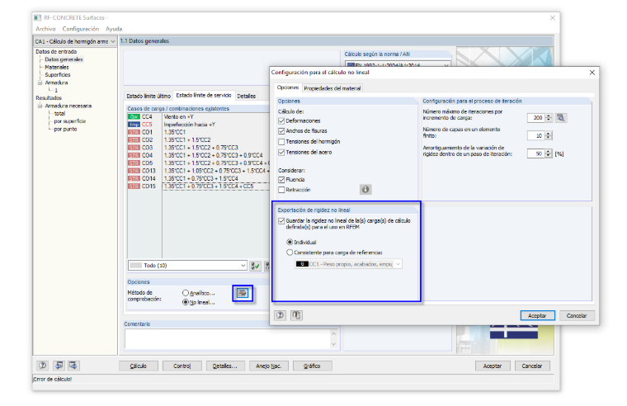Image resolution: width=627 pixels, height=406 pixels.
Task: Select No lineal verification method
Action: [185, 302]
